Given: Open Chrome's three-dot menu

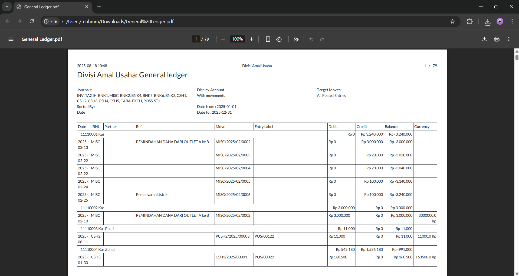Looking at the screenshot, I should (x=512, y=21).
